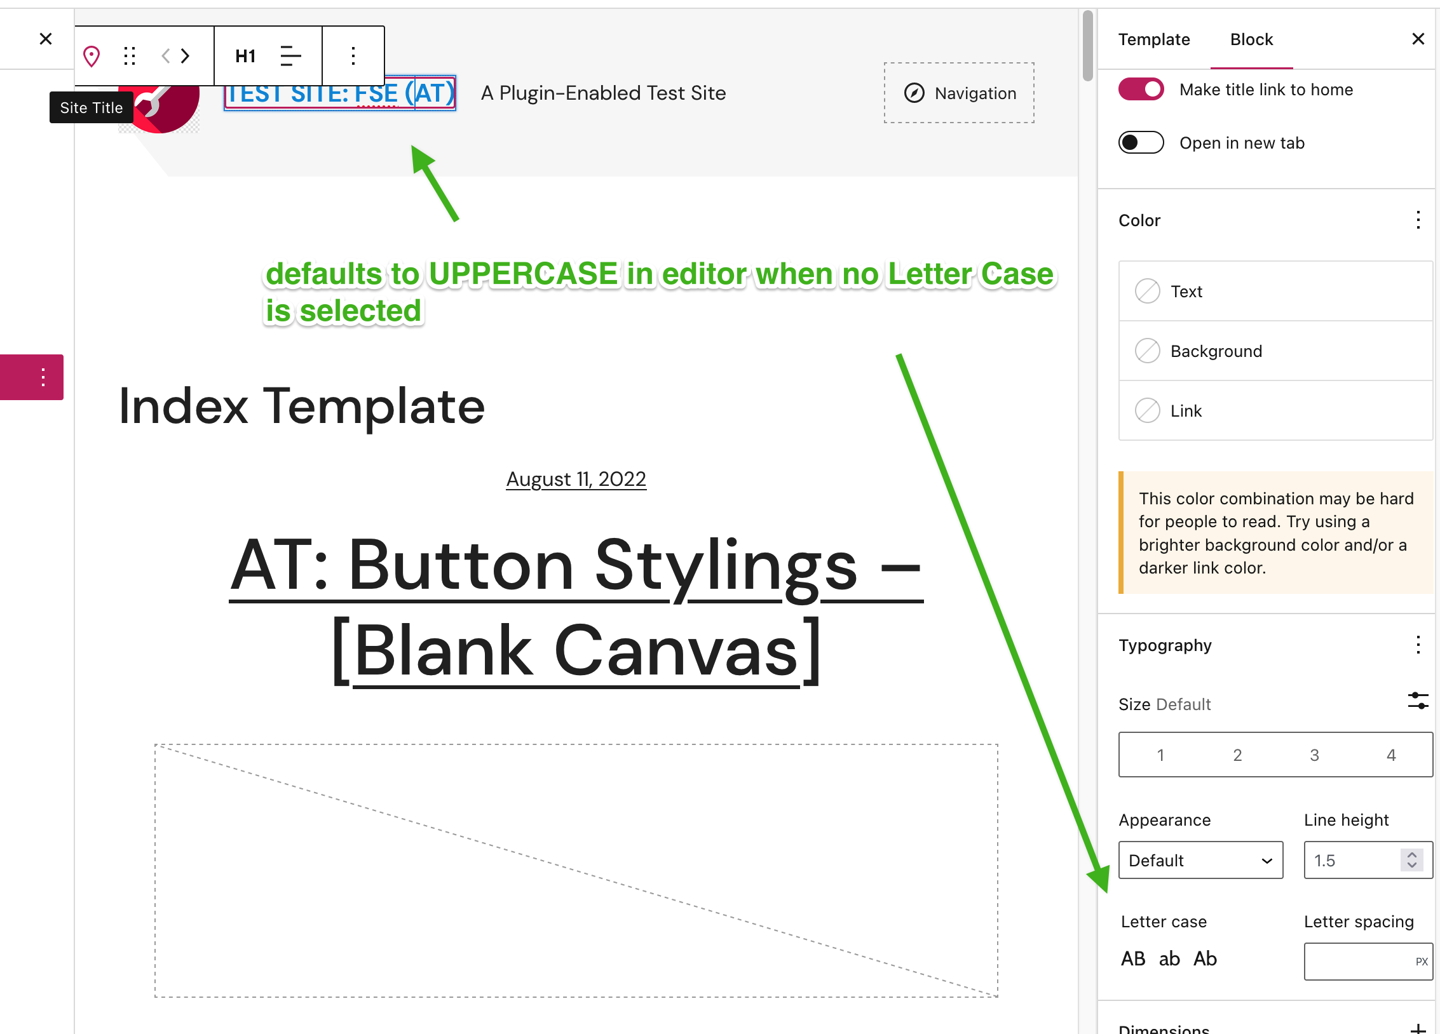Switch to the Template tab
The image size is (1440, 1034).
pos(1154,39)
